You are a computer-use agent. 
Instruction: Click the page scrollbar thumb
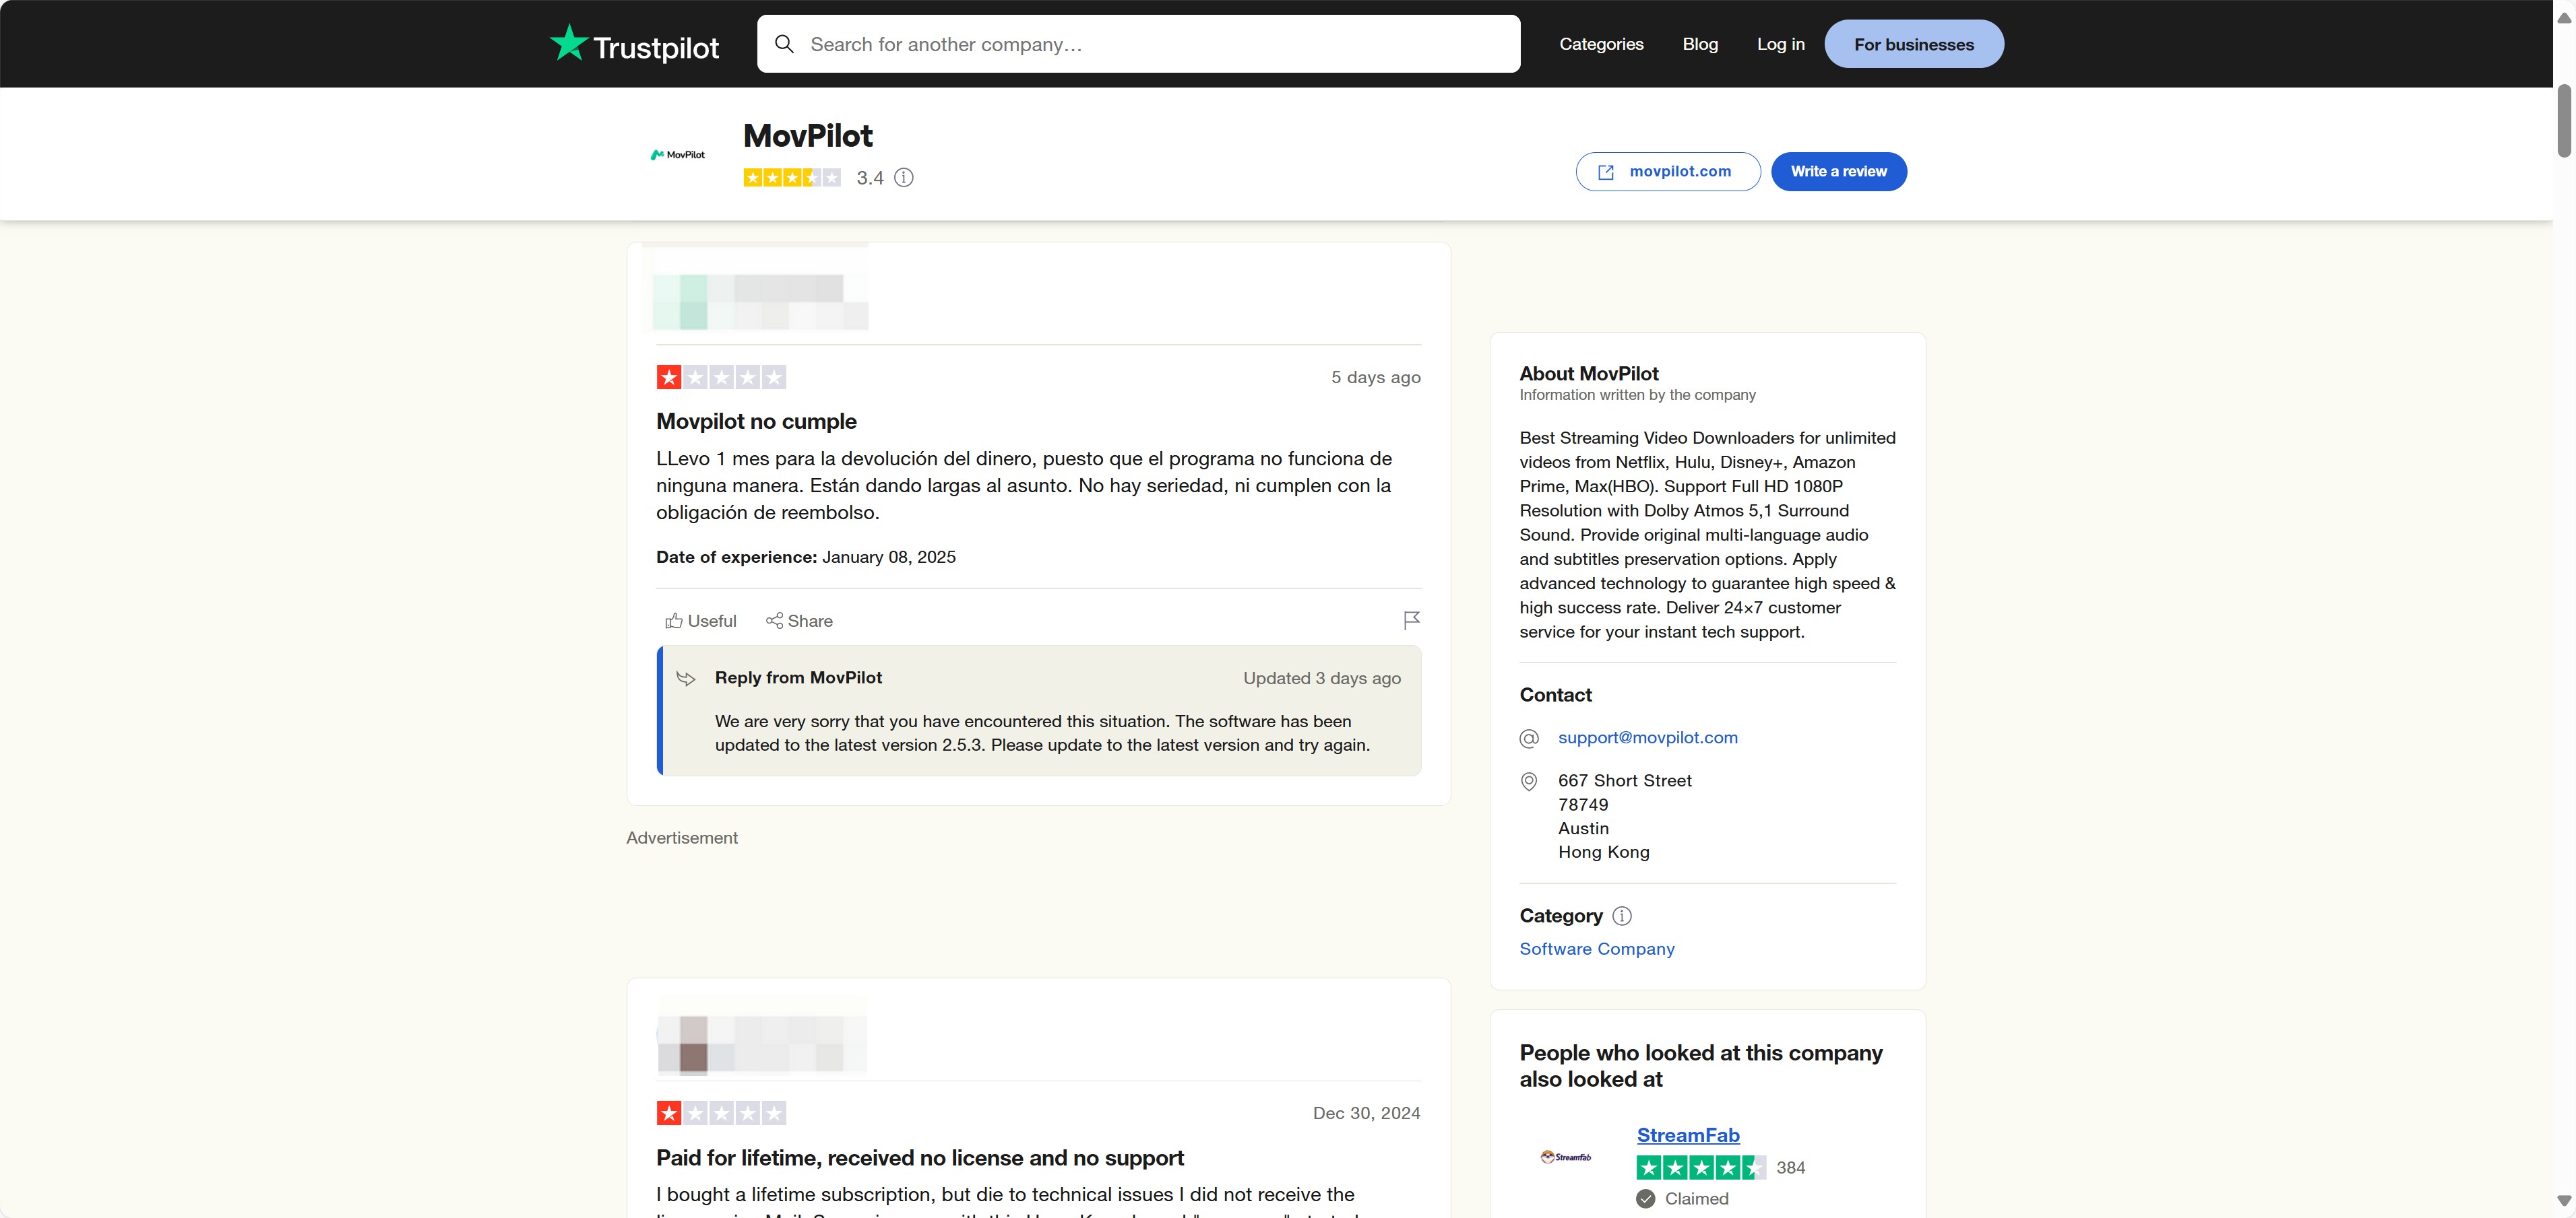coord(2564,121)
